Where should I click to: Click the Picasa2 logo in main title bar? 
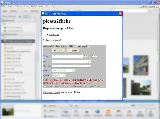(x=2, y=2)
